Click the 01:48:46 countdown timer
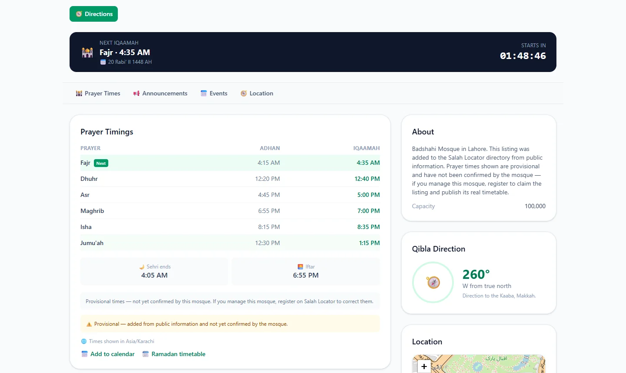This screenshot has height=373, width=626. (523, 56)
